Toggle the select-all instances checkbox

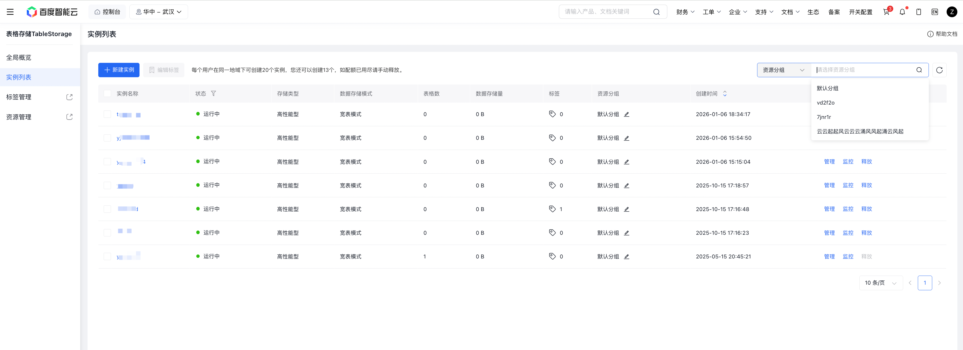click(x=107, y=94)
